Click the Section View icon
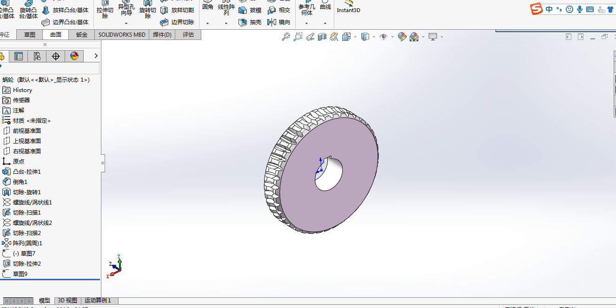Image resolution: width=616 pixels, height=308 pixels. (322, 37)
